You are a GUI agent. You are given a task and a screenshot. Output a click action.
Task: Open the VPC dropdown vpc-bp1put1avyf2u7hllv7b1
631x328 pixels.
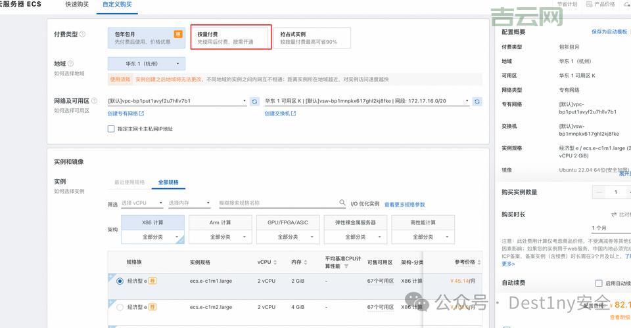pyautogui.click(x=177, y=101)
